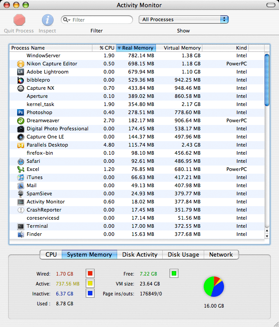Image resolution: width=279 pixels, height=327 pixels.
Task: Open the All Processes show dropdown
Action: pyautogui.click(x=183, y=19)
